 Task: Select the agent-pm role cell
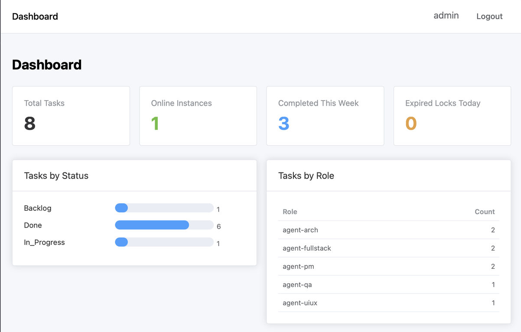(x=298, y=267)
